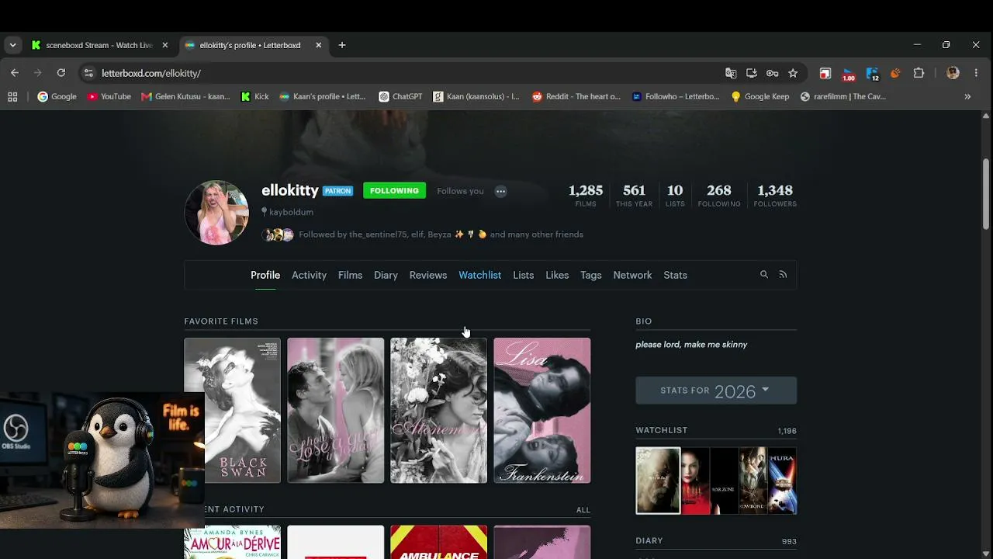Open the Google Keep bookmark
993x559 pixels.
(760, 96)
